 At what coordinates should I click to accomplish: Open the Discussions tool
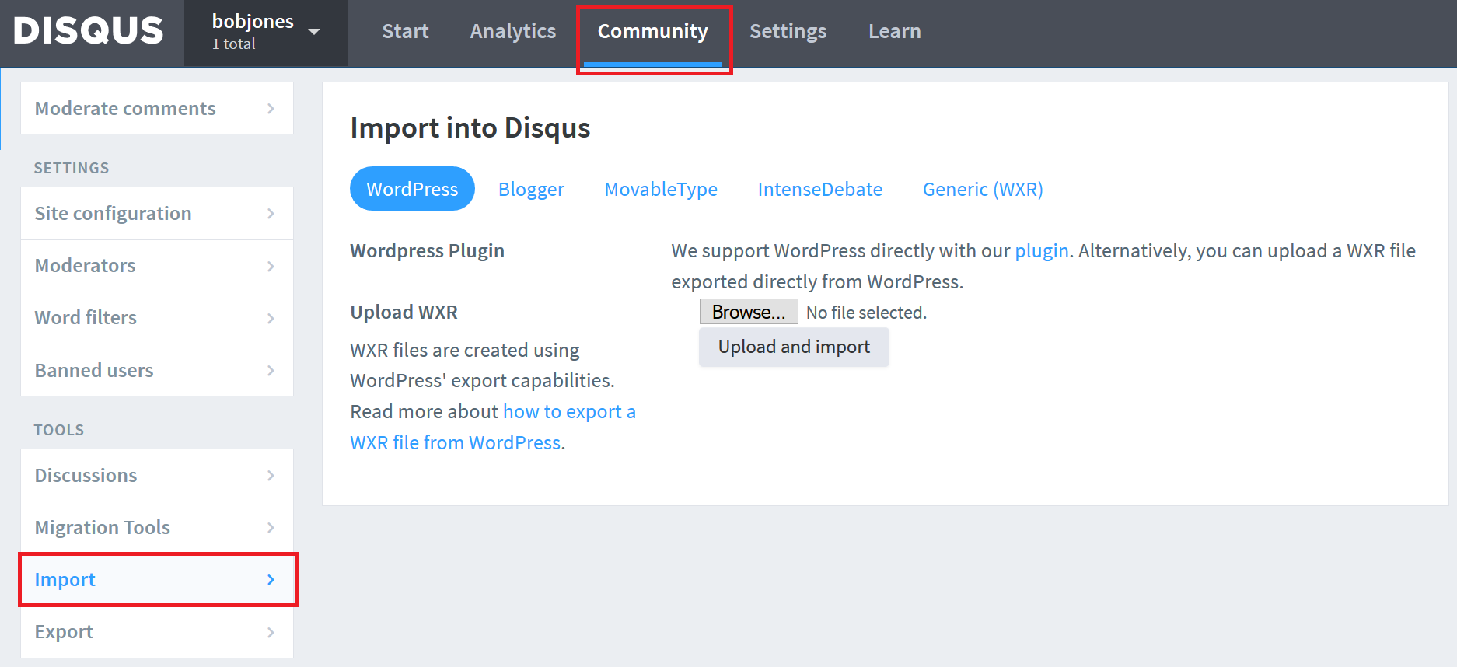157,475
